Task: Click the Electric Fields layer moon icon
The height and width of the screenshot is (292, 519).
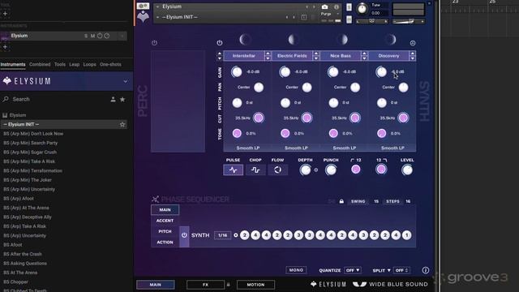Action: point(294,40)
